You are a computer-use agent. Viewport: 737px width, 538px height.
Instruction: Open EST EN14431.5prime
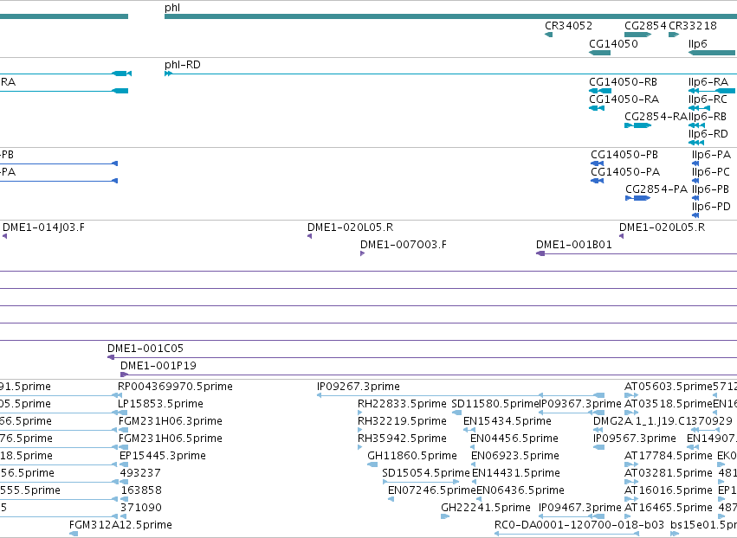516,473
